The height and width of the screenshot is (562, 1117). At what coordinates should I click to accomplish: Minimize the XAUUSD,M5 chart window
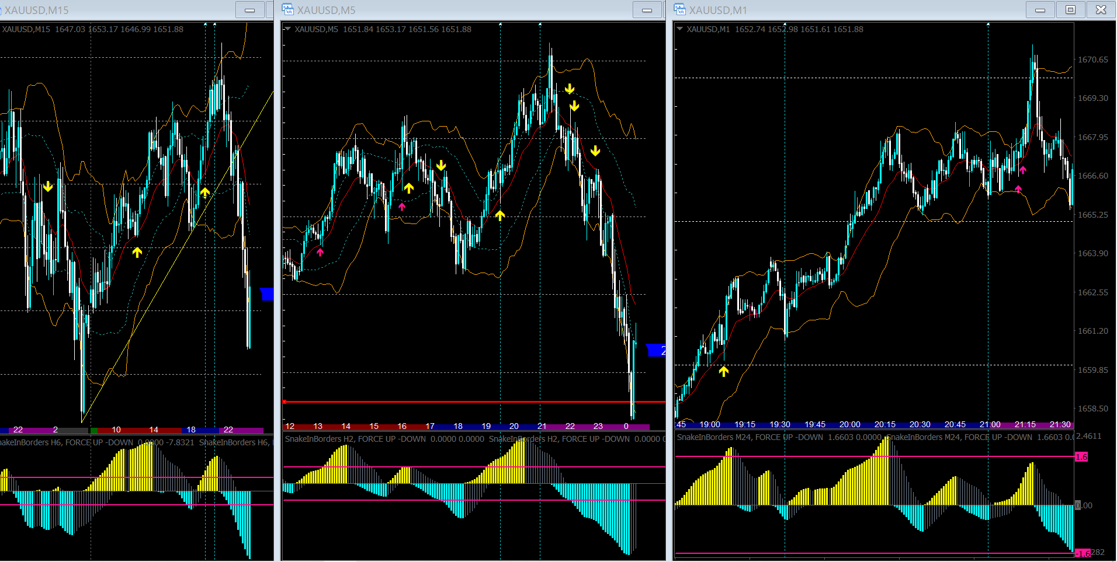point(647,10)
